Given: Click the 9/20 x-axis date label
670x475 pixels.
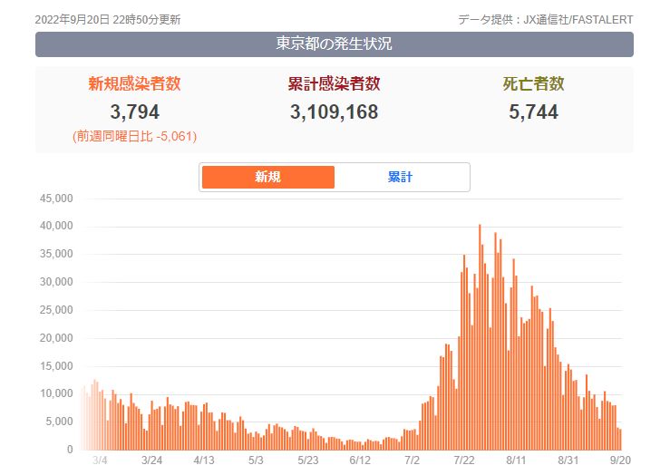Looking at the screenshot, I should tap(620, 460).
